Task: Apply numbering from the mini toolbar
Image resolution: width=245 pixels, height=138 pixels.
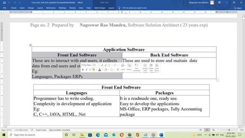Action: (115, 65)
